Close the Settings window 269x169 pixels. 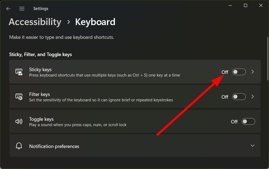pyautogui.click(x=261, y=5)
